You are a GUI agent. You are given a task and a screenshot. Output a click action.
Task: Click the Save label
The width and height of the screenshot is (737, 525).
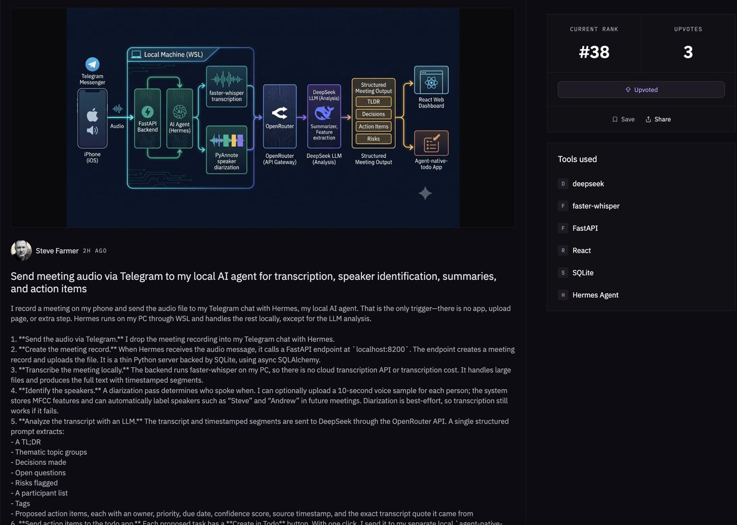click(x=628, y=119)
